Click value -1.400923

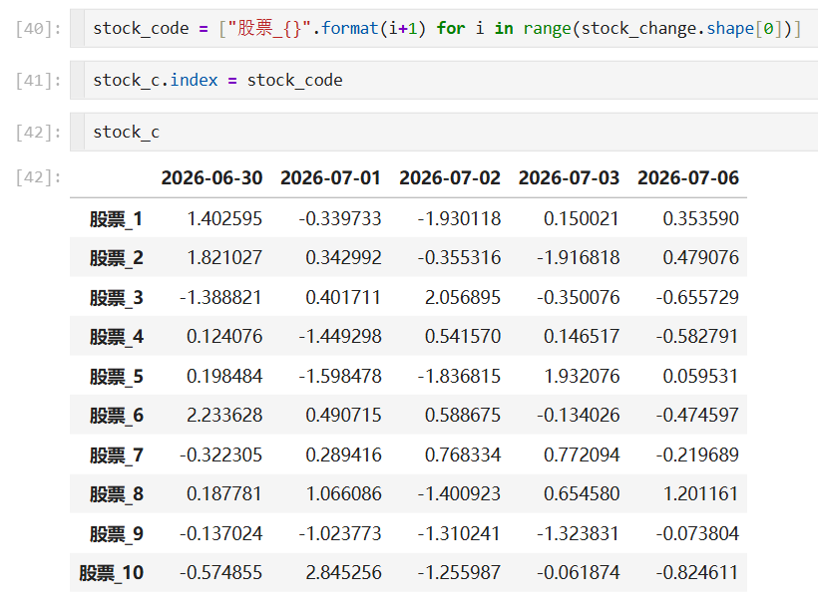point(459,494)
